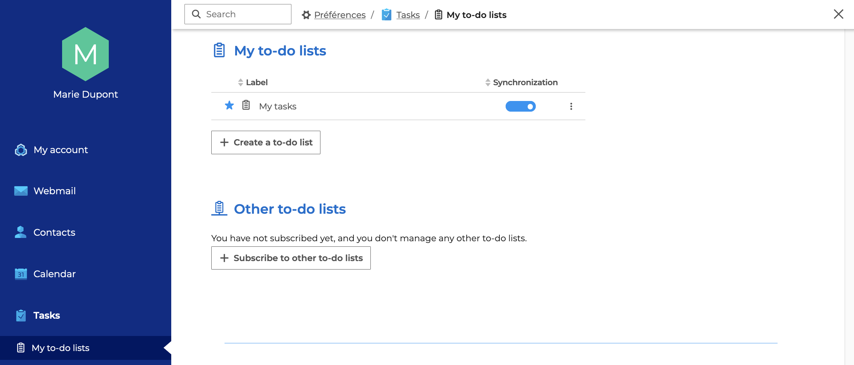854x365 pixels.
Task: Click the My account sidebar icon
Action: coord(21,150)
